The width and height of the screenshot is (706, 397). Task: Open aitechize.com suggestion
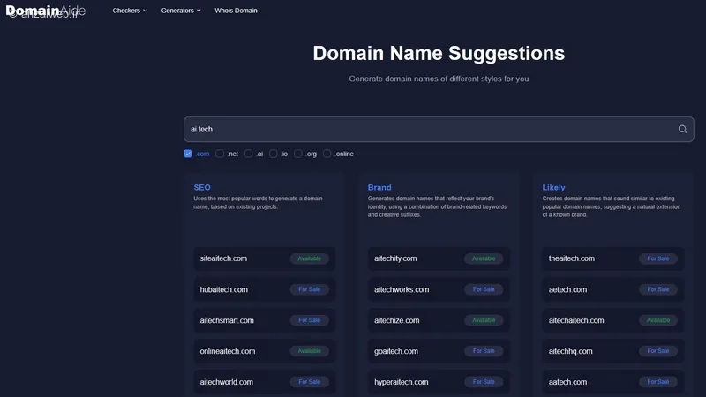(x=396, y=320)
